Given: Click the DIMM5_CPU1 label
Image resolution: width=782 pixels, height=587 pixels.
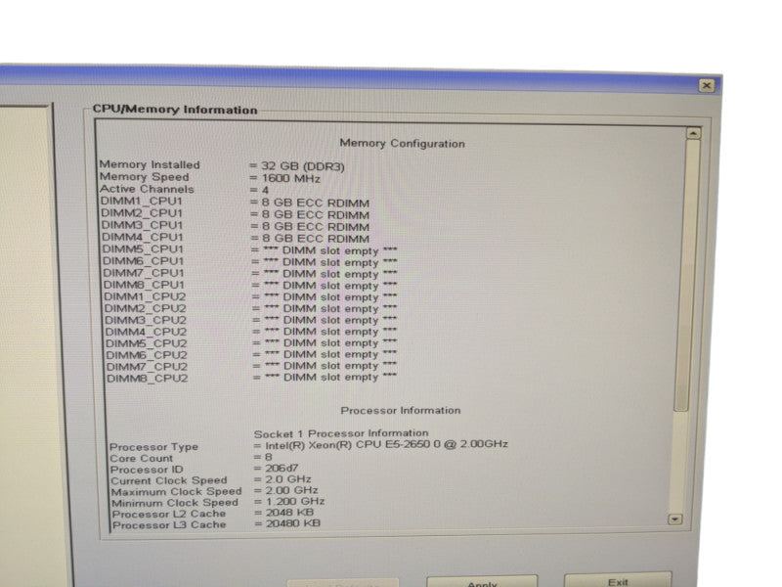Looking at the screenshot, I should click(143, 249).
